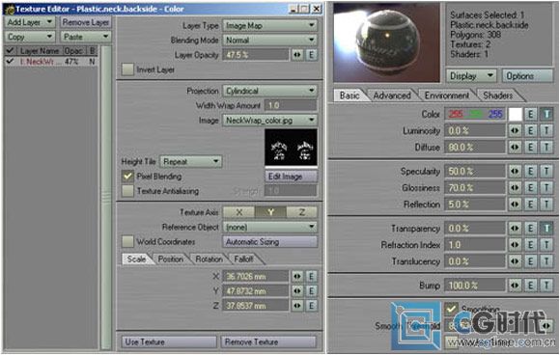Open the Image dropdown showing NeckWrap_color.jpg

tap(269, 120)
